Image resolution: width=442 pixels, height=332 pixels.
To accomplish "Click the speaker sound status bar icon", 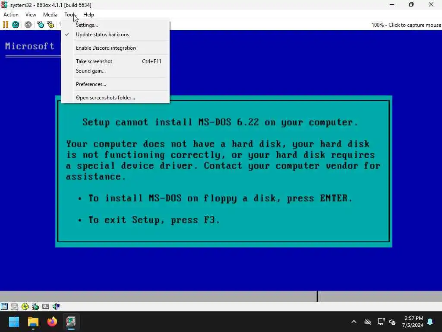I will pos(56,306).
